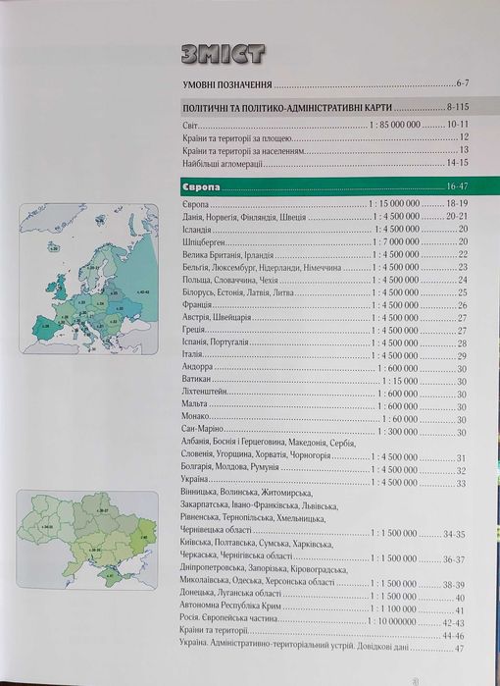Click the green 'Європа' section banner
The width and height of the screenshot is (500, 686).
pos(339,186)
